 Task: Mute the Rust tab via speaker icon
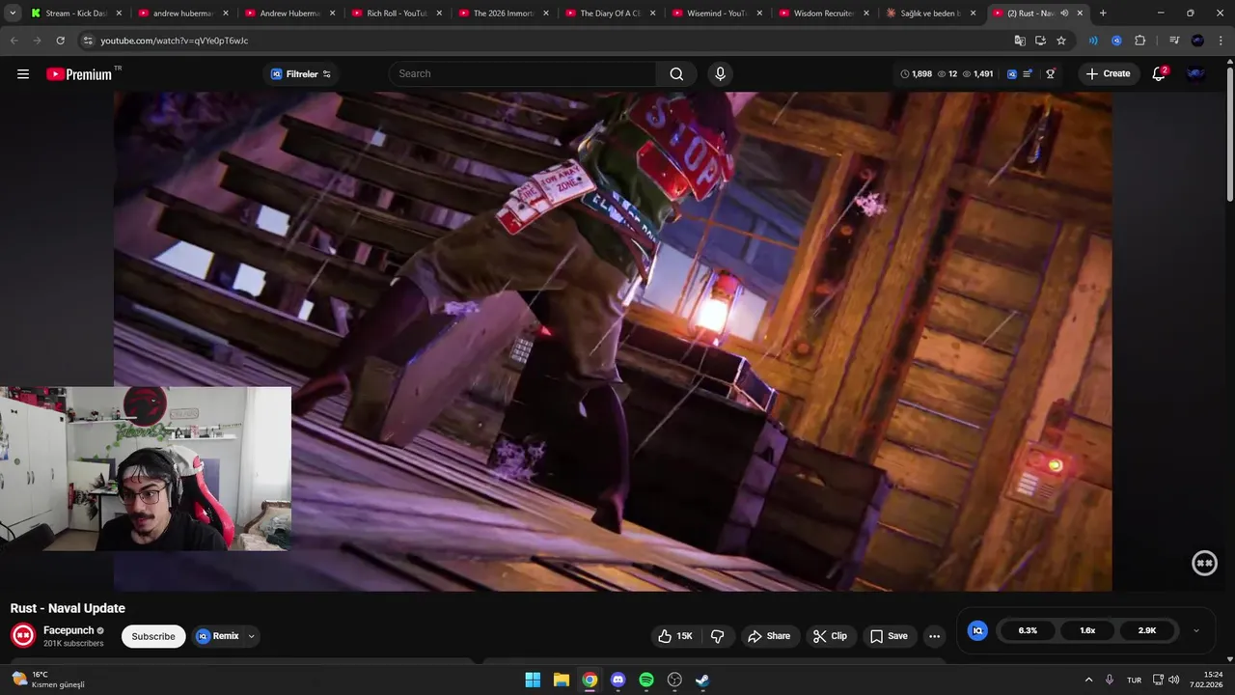1064,14
